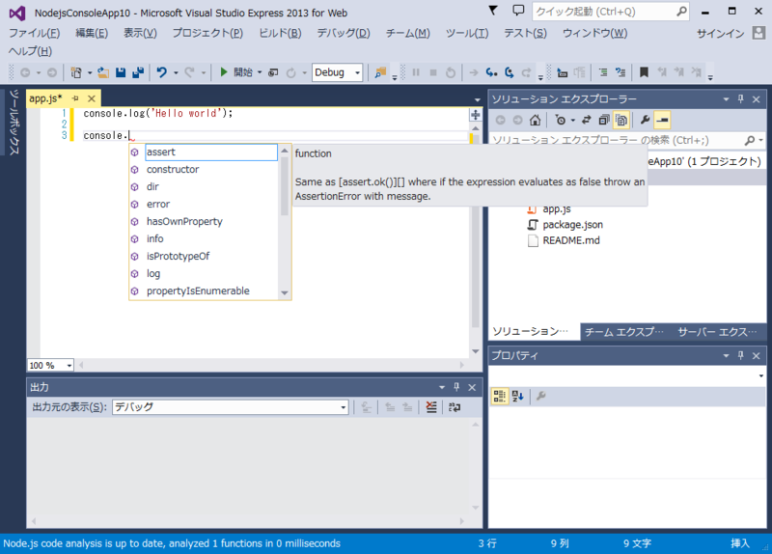Open the Properties panel window options arrow
This screenshot has width=772, height=554.
[x=726, y=355]
